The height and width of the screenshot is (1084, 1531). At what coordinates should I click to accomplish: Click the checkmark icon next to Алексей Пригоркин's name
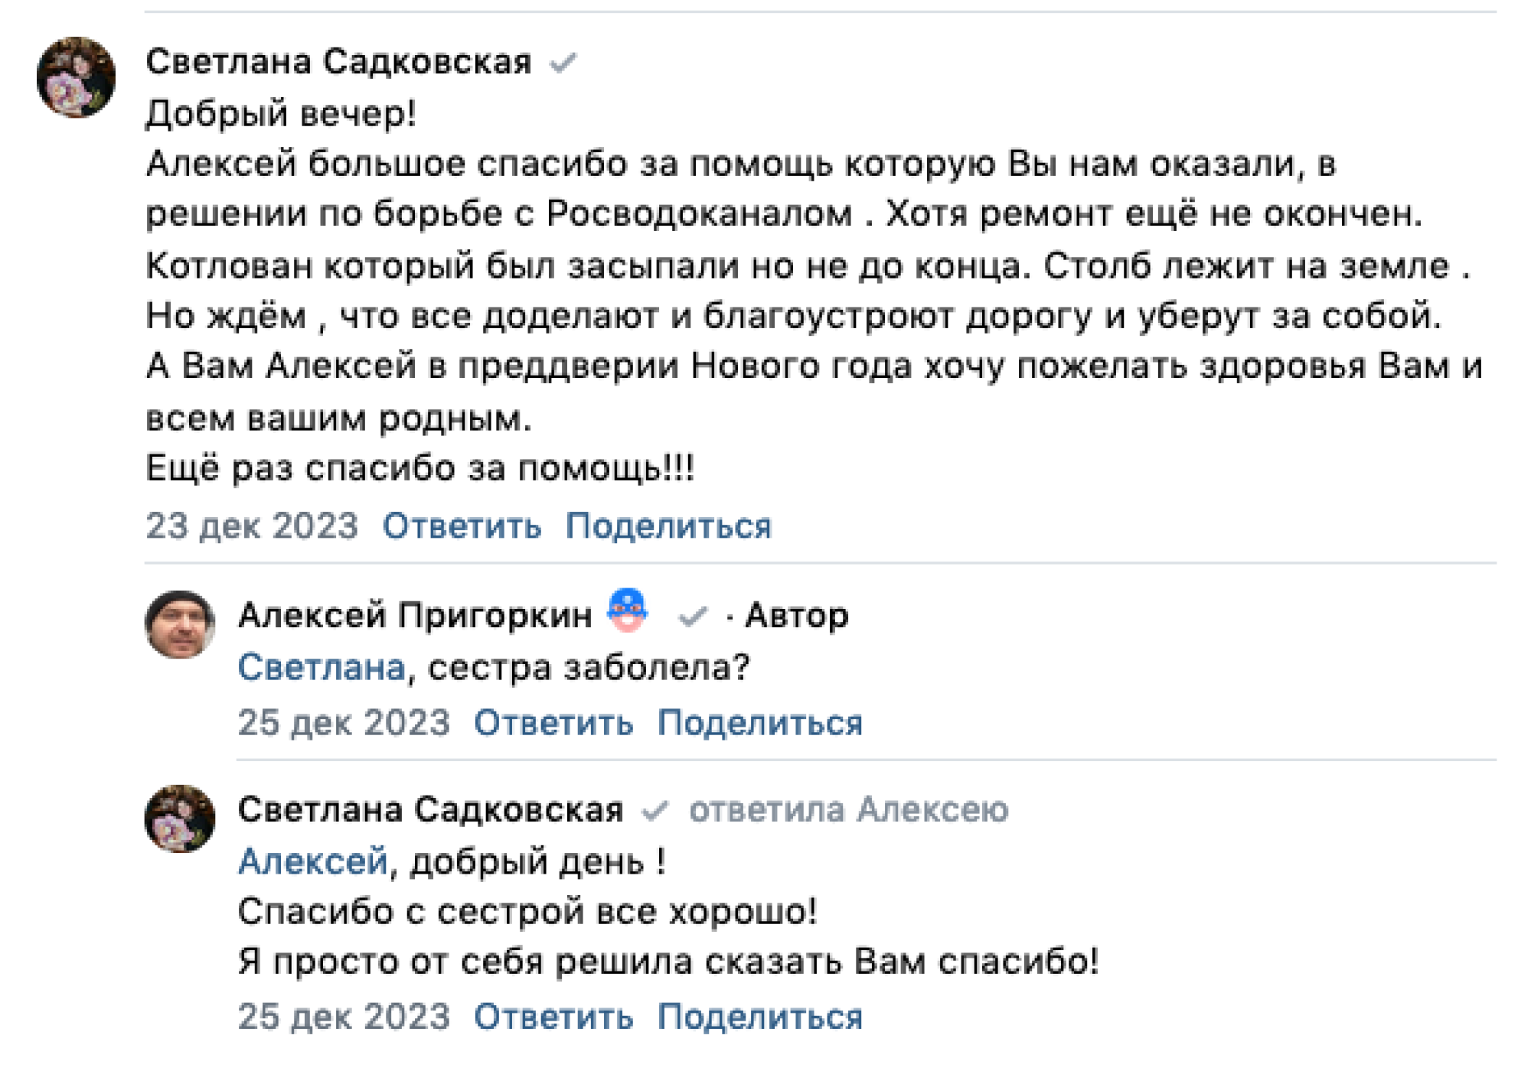tap(692, 616)
